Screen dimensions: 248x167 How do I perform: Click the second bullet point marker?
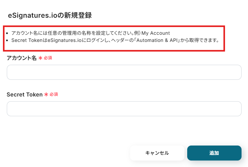(7, 41)
